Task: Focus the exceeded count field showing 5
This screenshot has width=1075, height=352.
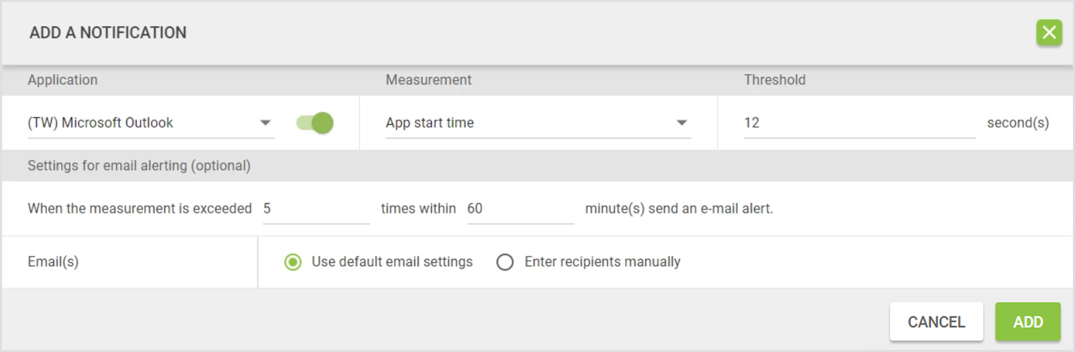Action: [316, 209]
